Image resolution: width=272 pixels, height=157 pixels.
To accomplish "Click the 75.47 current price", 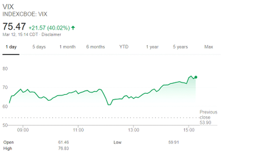I will (14, 27).
